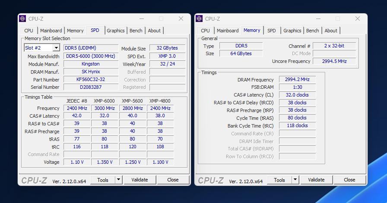Click the CAS# Latency 32.0 clocks value
Image resolution: width=387 pixels, height=203 pixels.
tap(298, 95)
